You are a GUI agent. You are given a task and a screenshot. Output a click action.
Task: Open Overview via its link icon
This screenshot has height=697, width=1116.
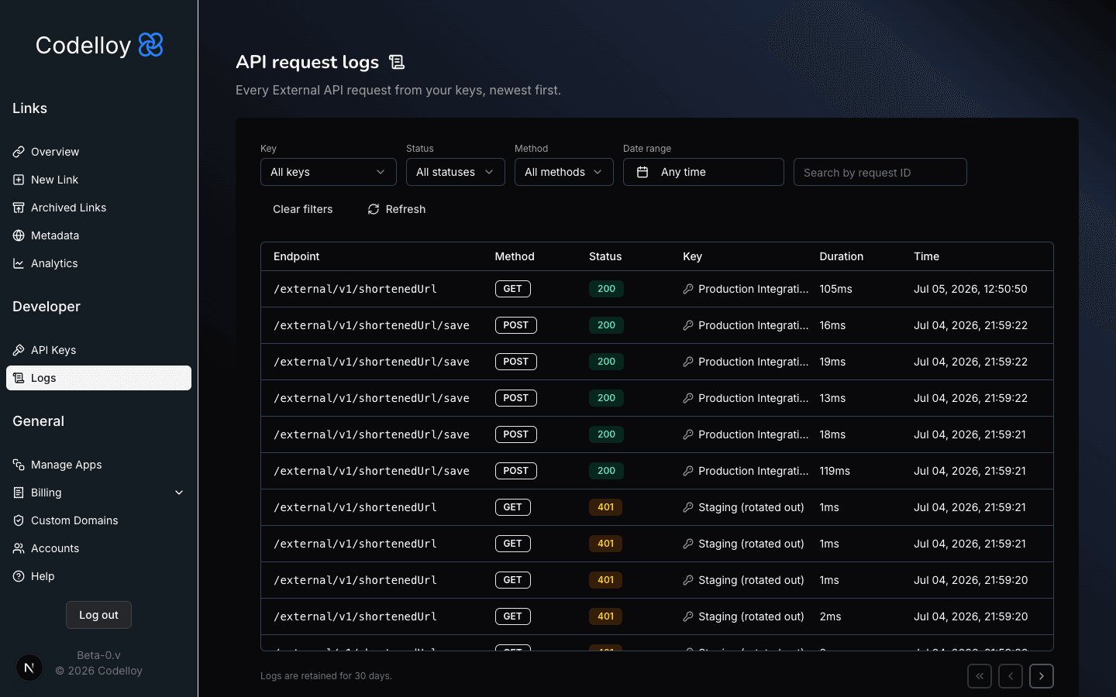[19, 152]
